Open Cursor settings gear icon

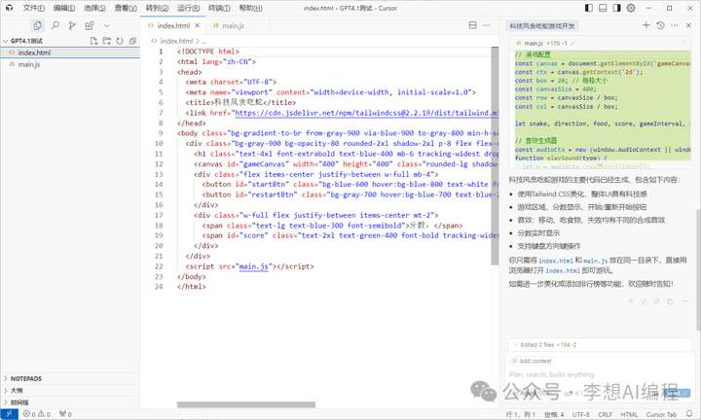coord(631,8)
